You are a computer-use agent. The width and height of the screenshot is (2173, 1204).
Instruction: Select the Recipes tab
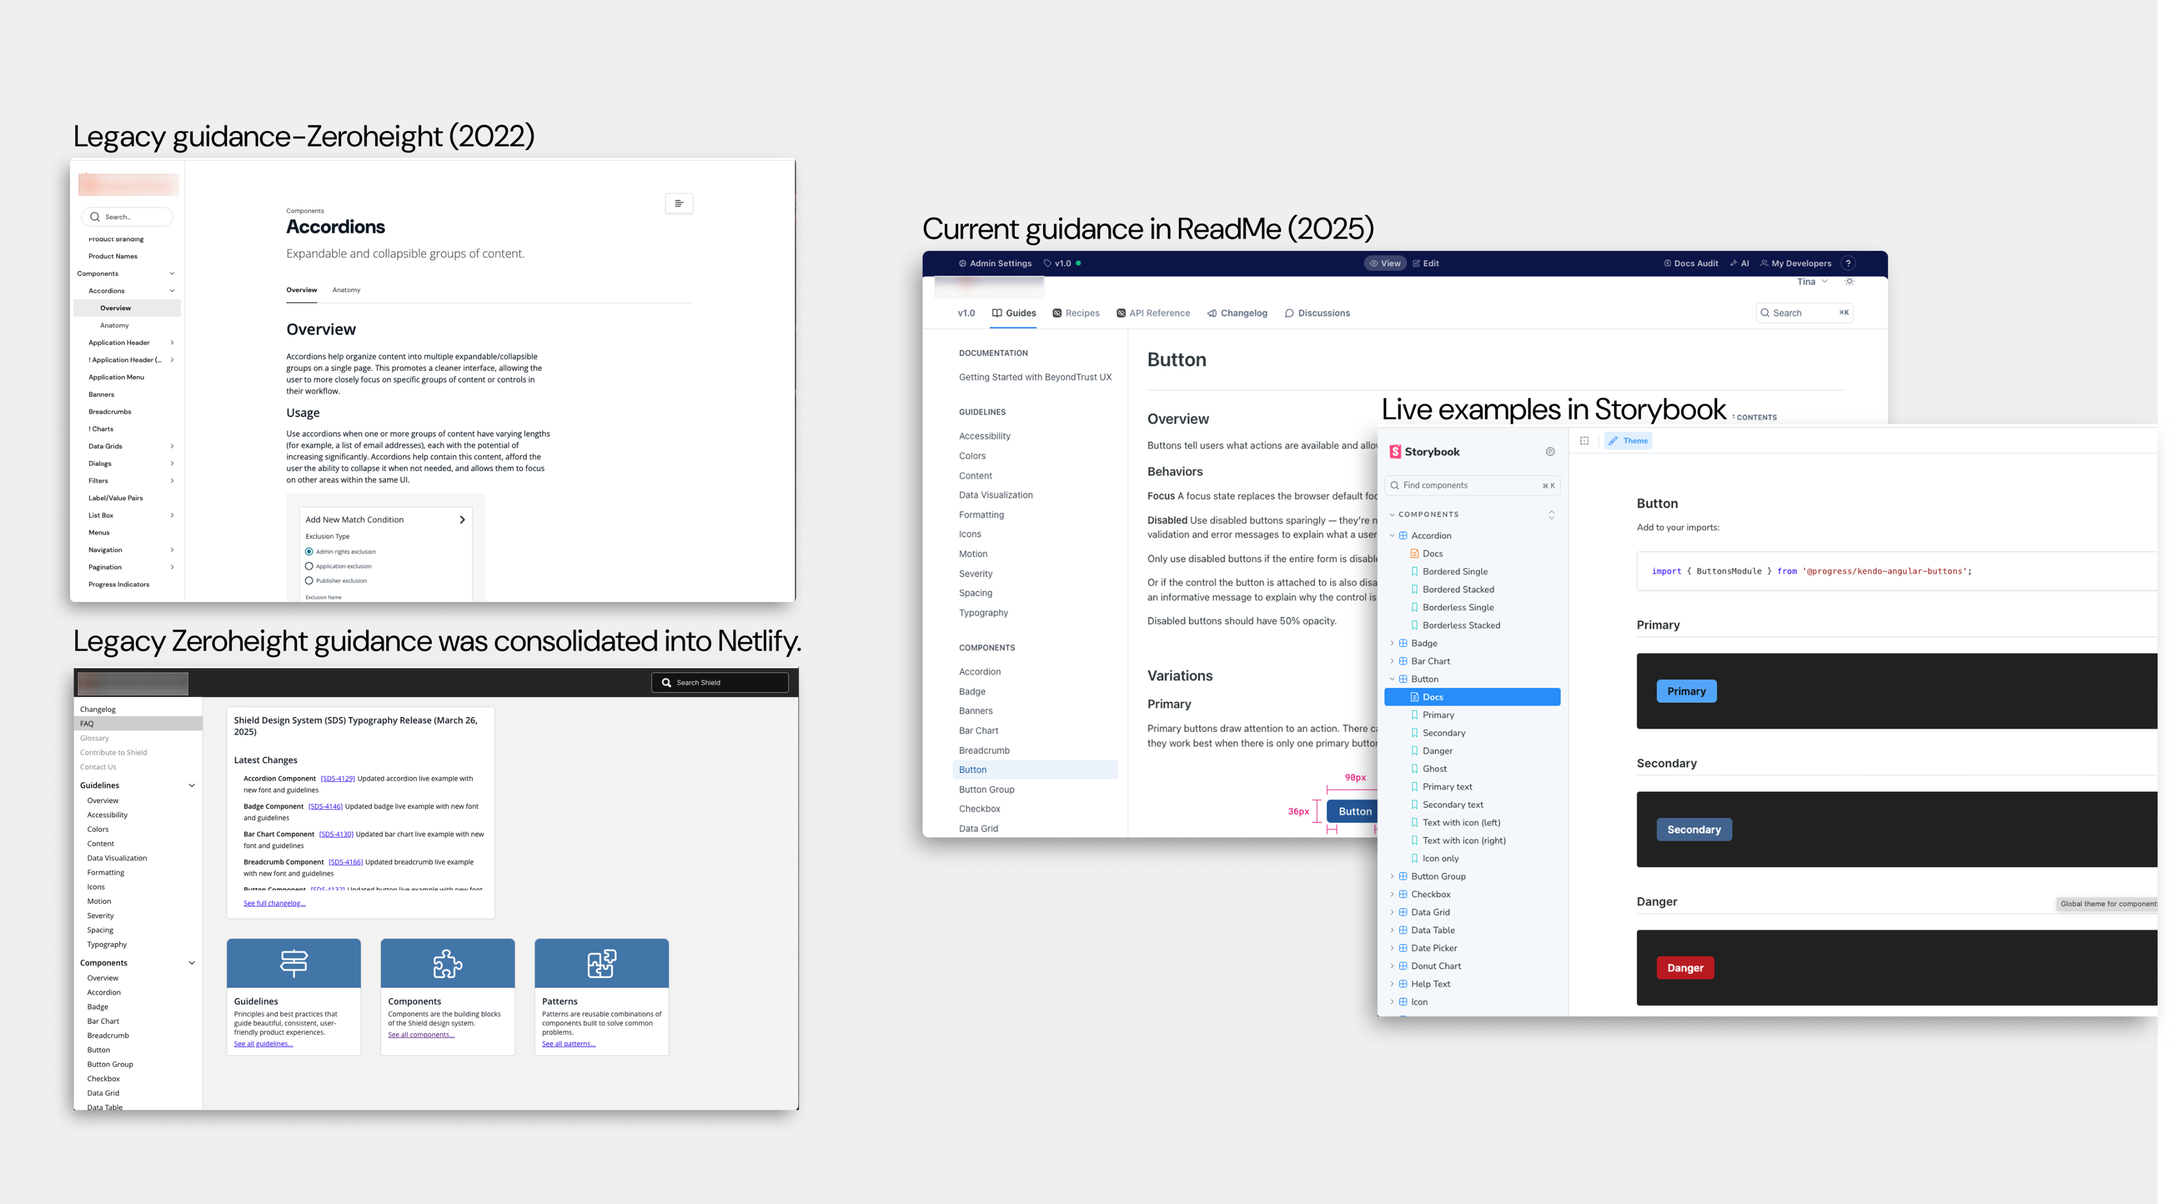(x=1076, y=313)
